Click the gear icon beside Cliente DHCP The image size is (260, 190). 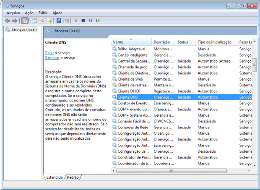(x=114, y=91)
